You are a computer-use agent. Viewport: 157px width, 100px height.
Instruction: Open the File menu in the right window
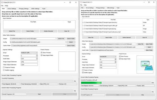(81, 5)
